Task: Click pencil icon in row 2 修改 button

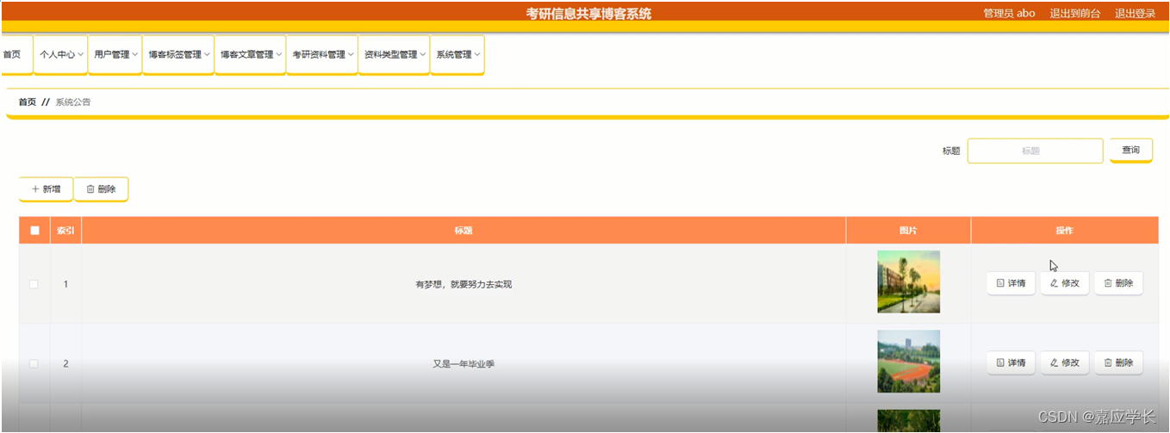Action: coord(1055,363)
